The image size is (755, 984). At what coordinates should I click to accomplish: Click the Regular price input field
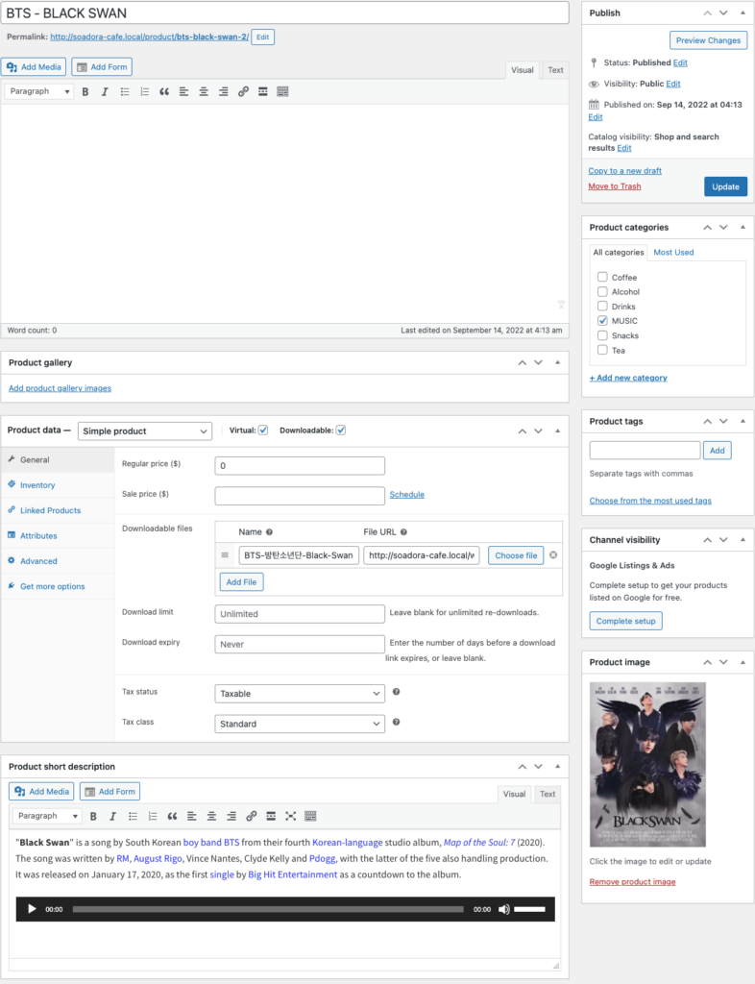[300, 466]
